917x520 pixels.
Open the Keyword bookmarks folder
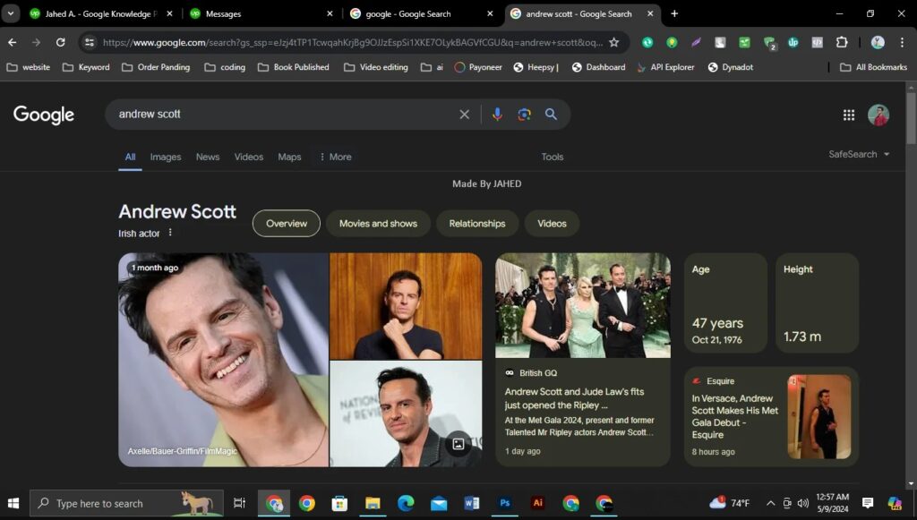pyautogui.click(x=86, y=67)
